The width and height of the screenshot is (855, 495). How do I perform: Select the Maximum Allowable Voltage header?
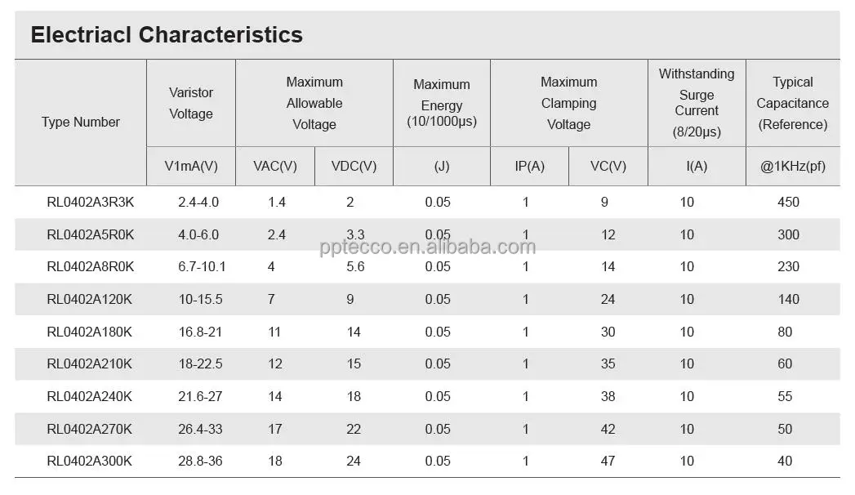314,104
